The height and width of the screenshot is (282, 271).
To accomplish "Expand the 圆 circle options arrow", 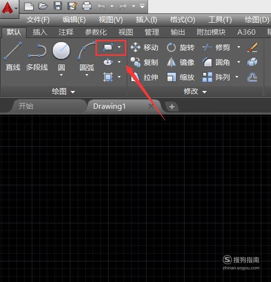I will coord(61,75).
